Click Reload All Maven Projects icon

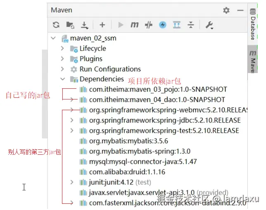(56, 25)
